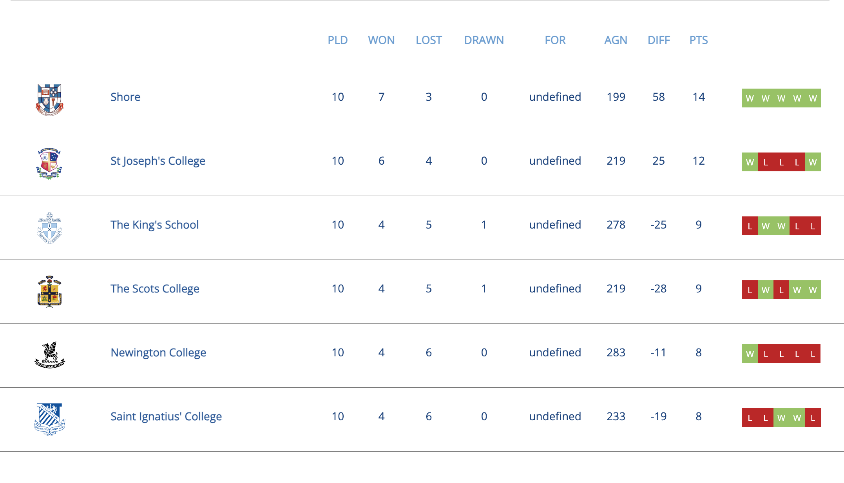Click the WON column header
Viewport: 844px width, 483px height.
point(381,40)
